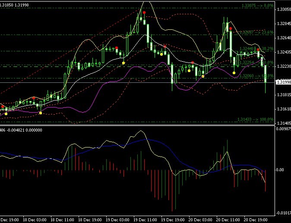The width and height of the screenshot is (291, 223).
Task: Click the 1.32687 --> 23.6% Fibonacci label
Action: (256, 32)
